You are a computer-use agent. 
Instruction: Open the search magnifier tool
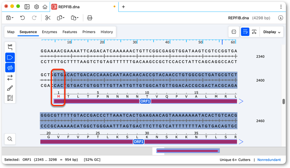click(10, 139)
